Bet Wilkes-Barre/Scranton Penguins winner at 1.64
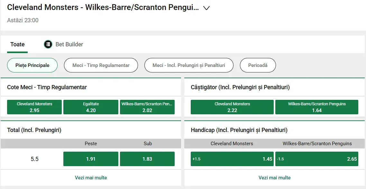This screenshot has width=366, height=189. coord(317,107)
